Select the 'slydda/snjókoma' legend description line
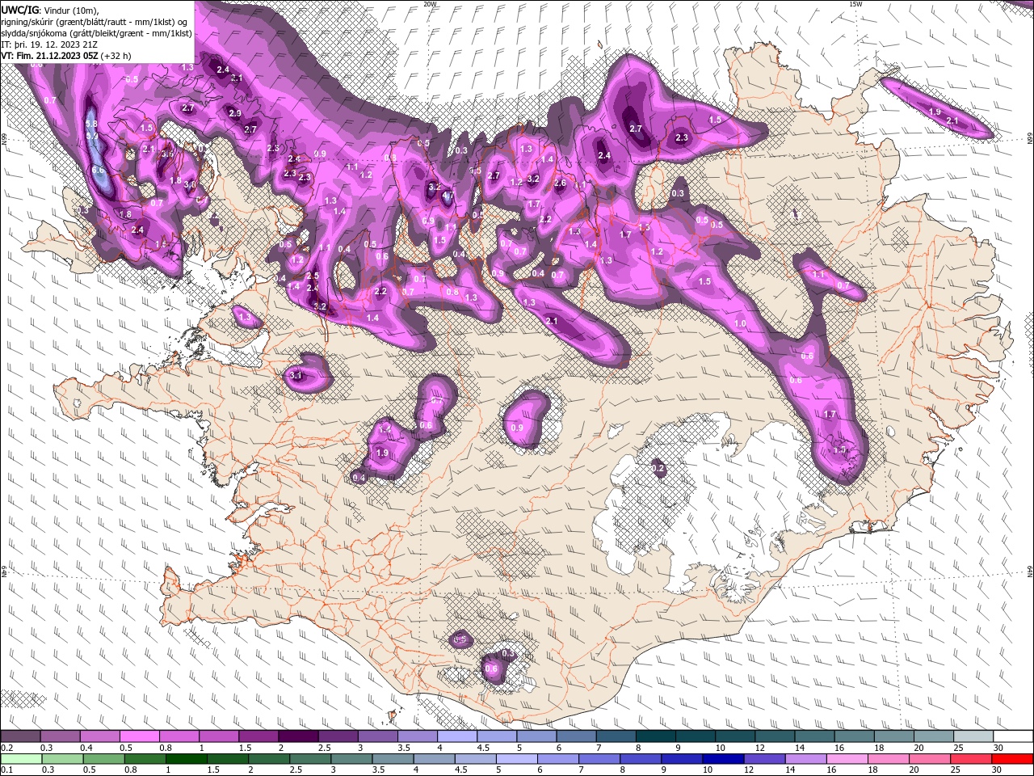This screenshot has height=776, width=1034. pyautogui.click(x=95, y=32)
